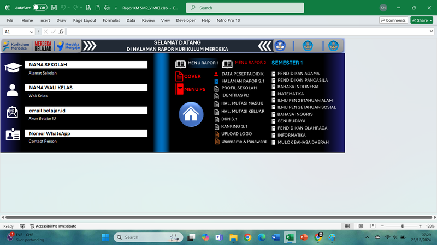Image resolution: width=437 pixels, height=245 pixels.
Task: Click Accessibility: Investigate in status bar
Action: coord(53,226)
